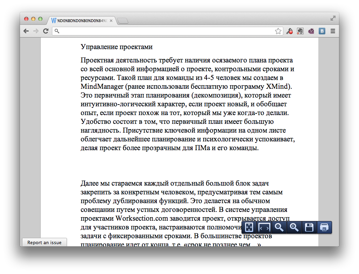
Task: Open the purple cat extension
Action: click(311, 31)
